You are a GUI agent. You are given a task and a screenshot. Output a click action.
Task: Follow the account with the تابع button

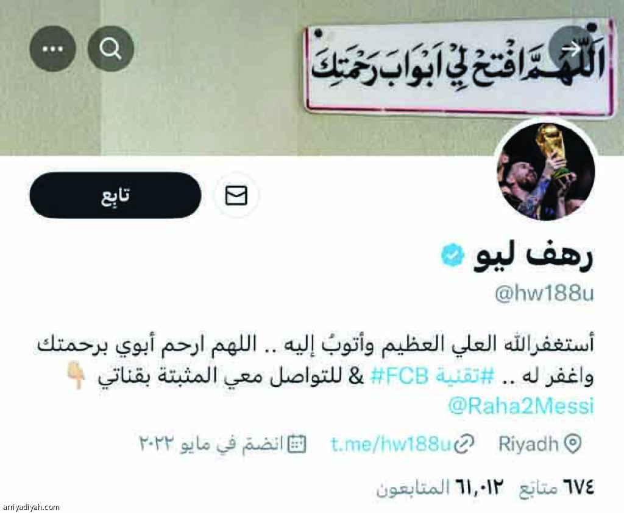pos(115,195)
